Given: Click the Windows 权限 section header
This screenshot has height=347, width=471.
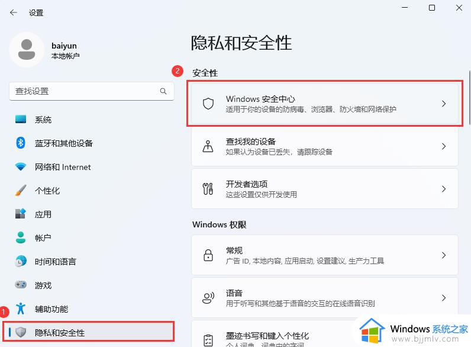Looking at the screenshot, I should tap(220, 224).
